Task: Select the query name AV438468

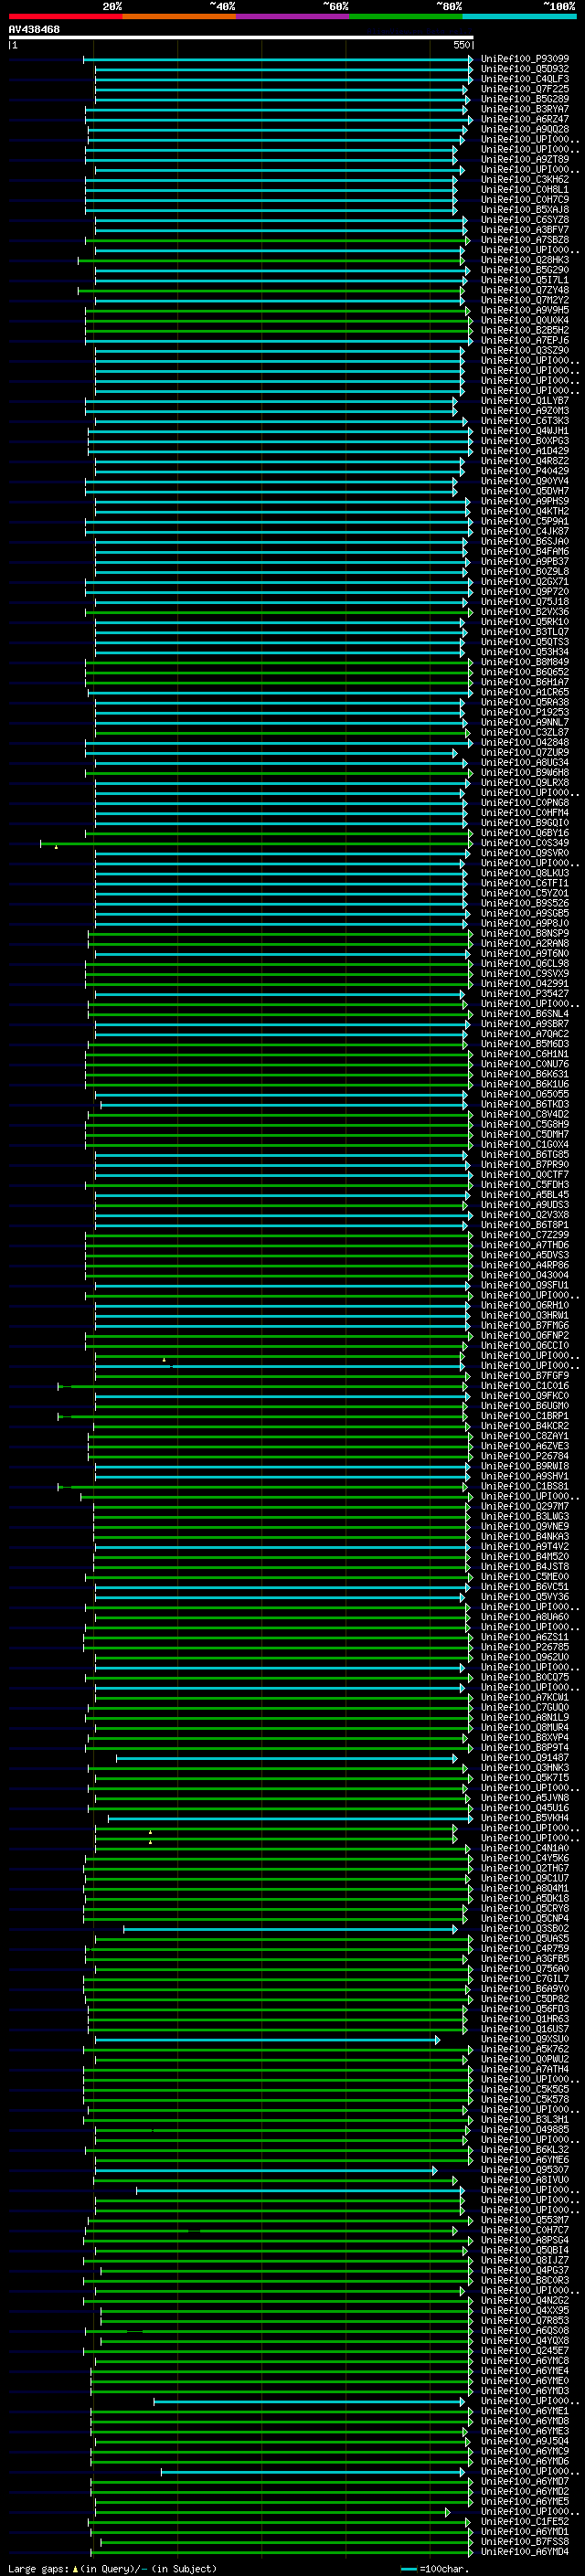Action: 34,29
